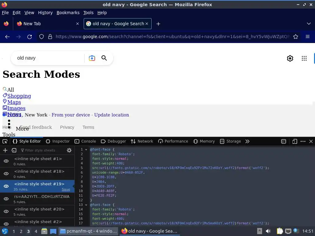Toggle visibility of inline style sheet #2
This screenshot has width=315, height=236.
click(6, 224)
